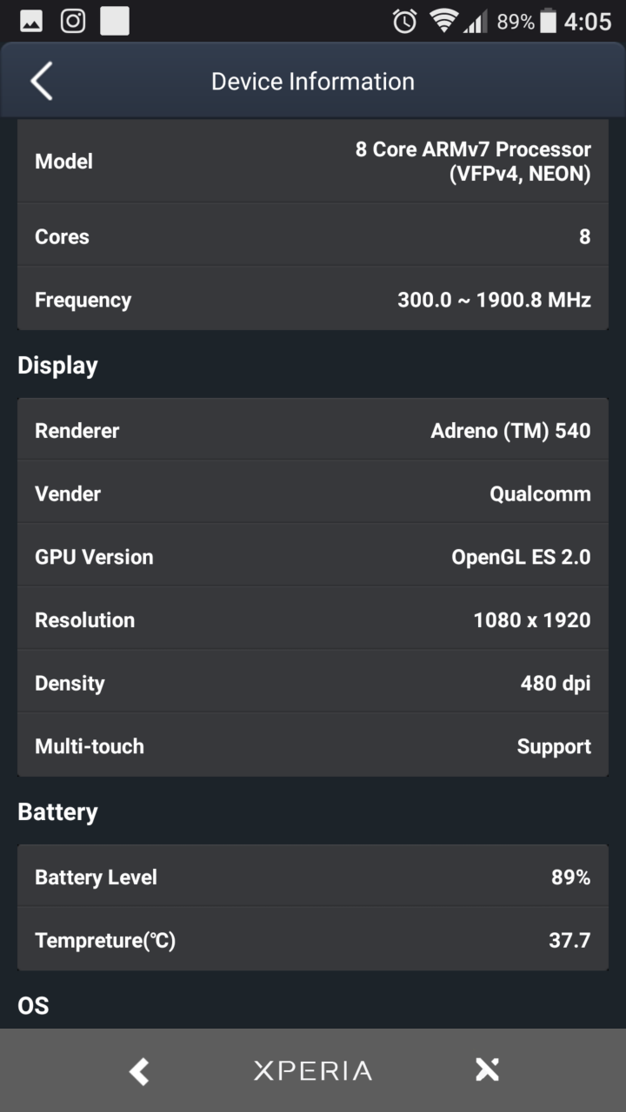Close the Xperia bottom bar with X
626x1112 pixels.
tap(487, 1070)
